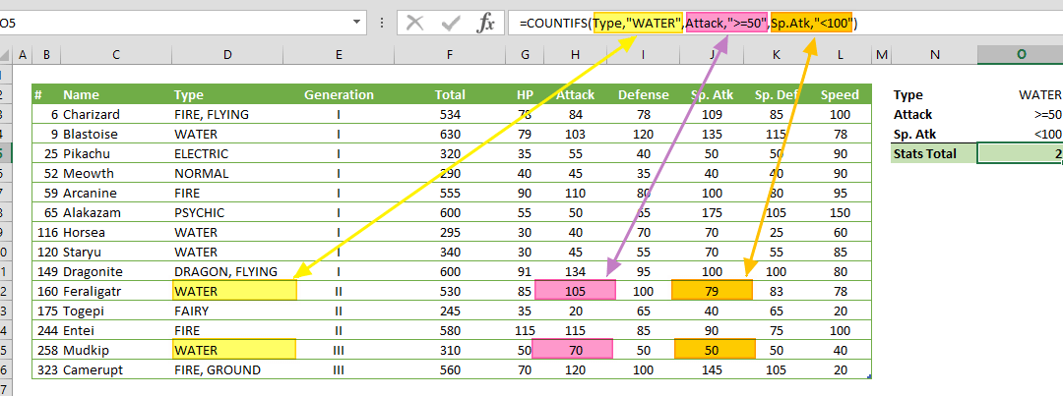The width and height of the screenshot is (1063, 396).
Task: Select the Togepi name cell
Action: click(x=116, y=311)
